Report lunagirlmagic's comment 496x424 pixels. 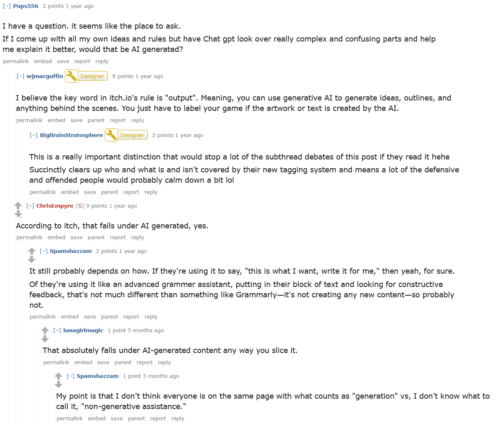144,363
